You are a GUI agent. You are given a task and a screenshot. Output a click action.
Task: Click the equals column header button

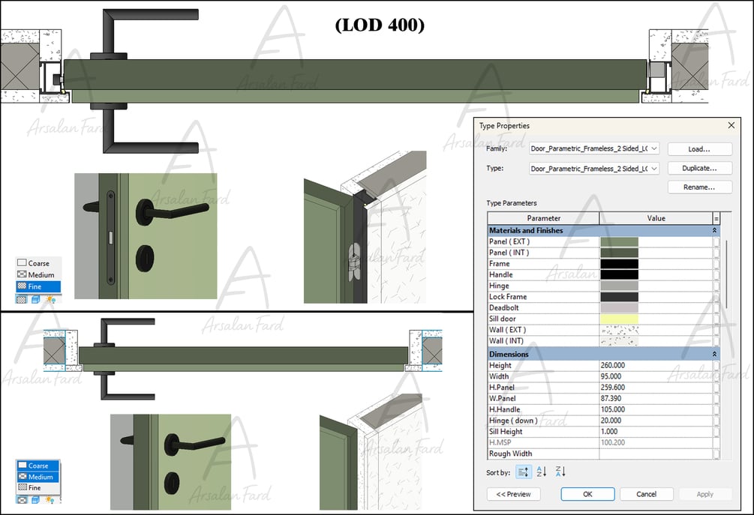click(x=716, y=218)
